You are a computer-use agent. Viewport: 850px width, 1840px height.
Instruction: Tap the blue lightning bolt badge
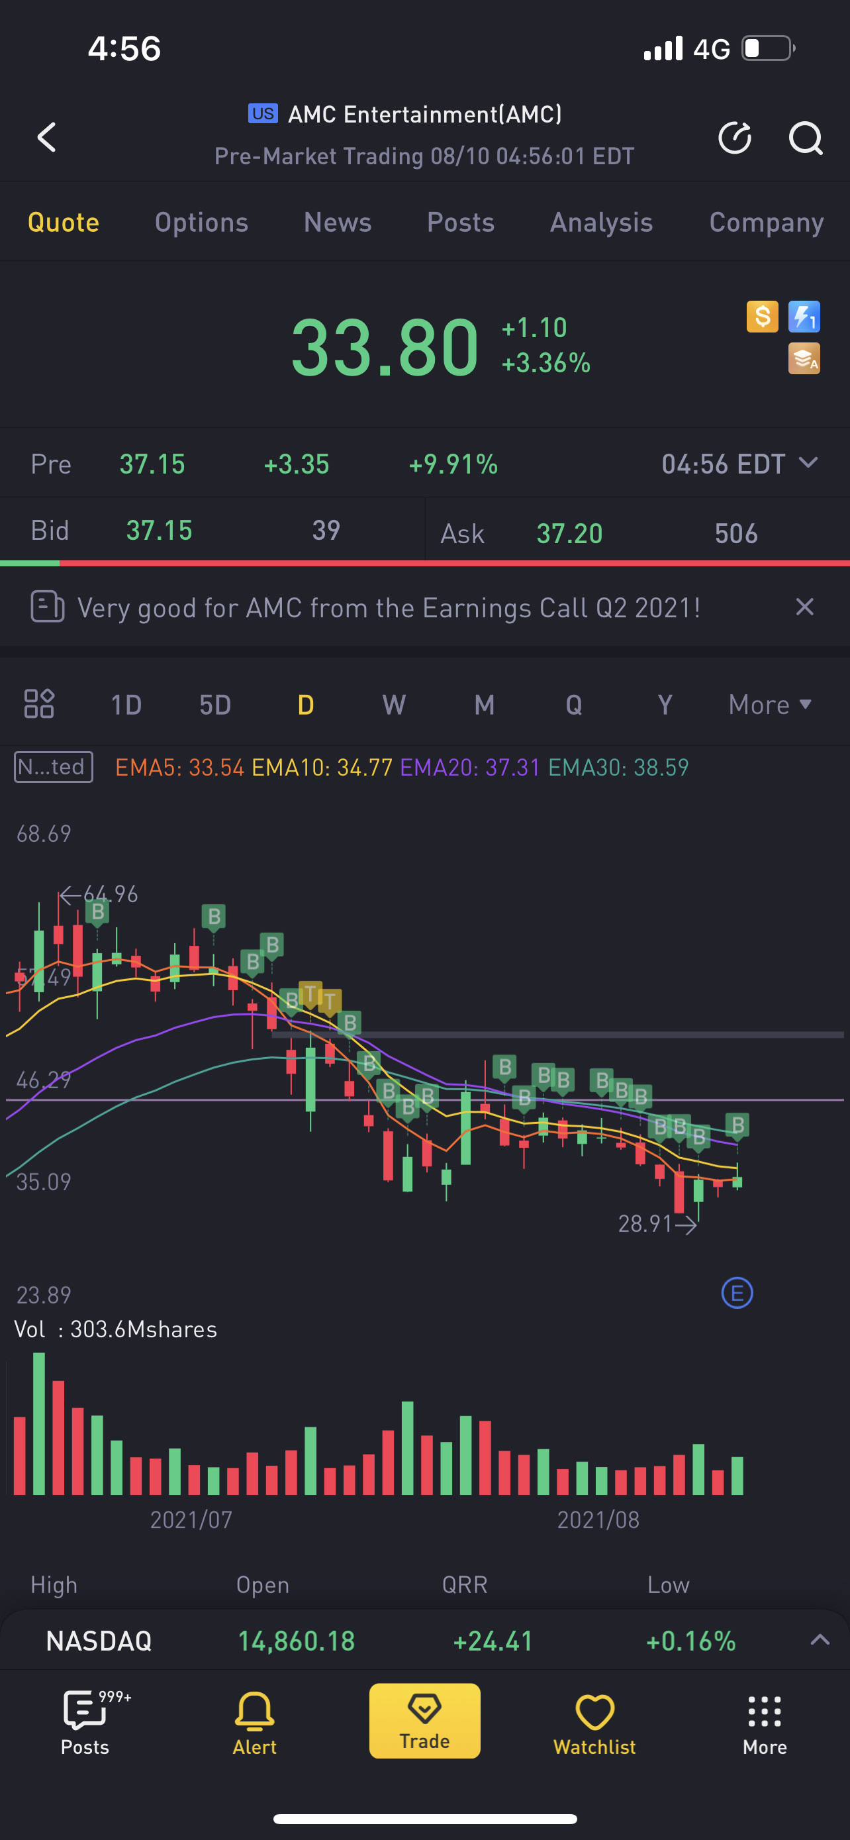804,317
